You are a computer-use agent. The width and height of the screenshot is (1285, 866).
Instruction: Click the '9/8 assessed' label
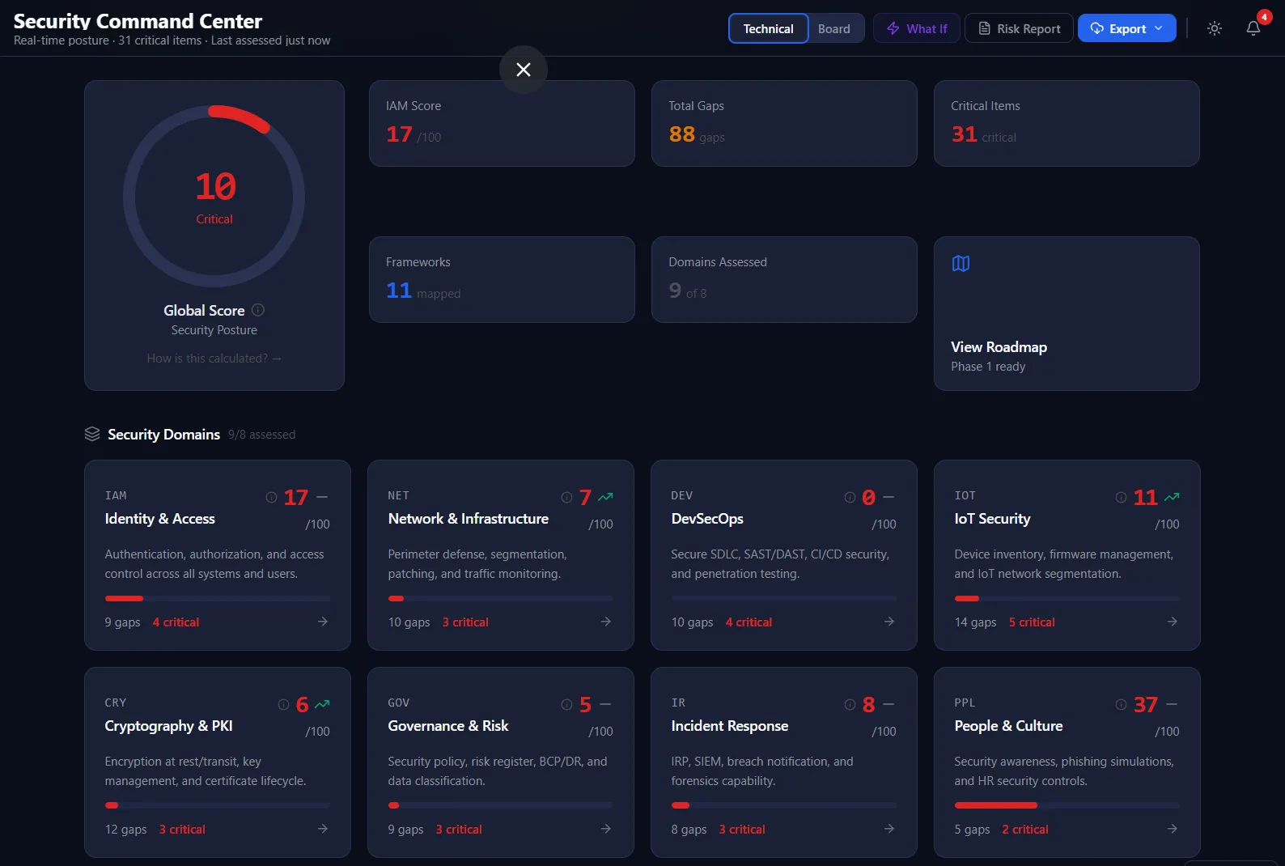click(x=262, y=435)
